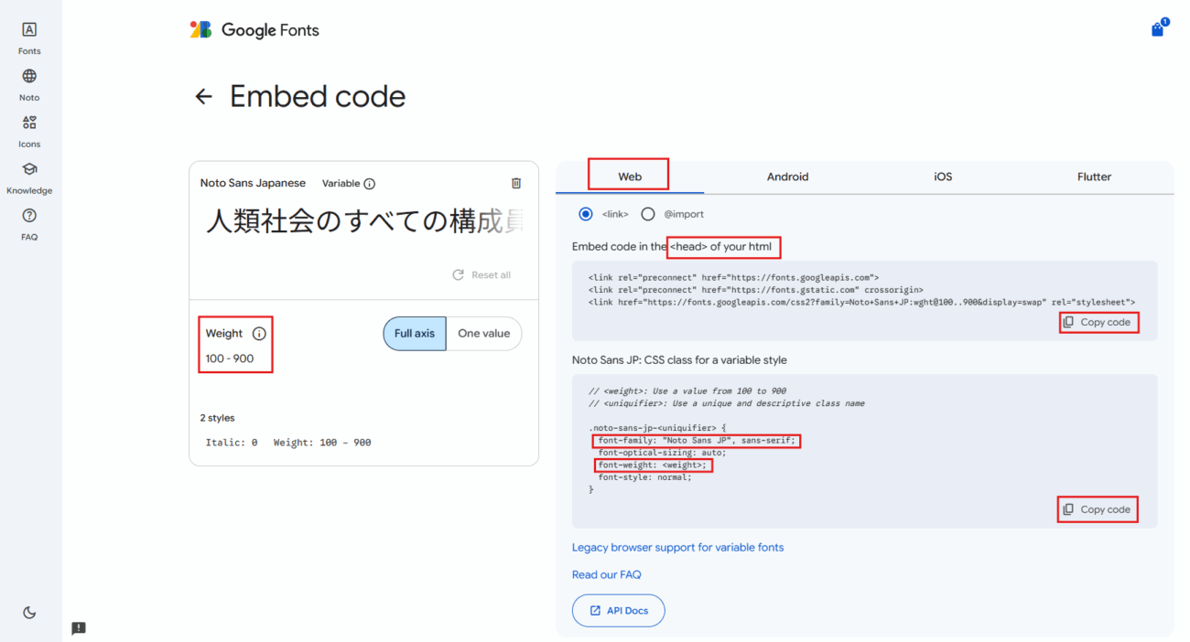Open Legacy browser support for variable fonts link
The height and width of the screenshot is (642, 1190).
(x=677, y=548)
